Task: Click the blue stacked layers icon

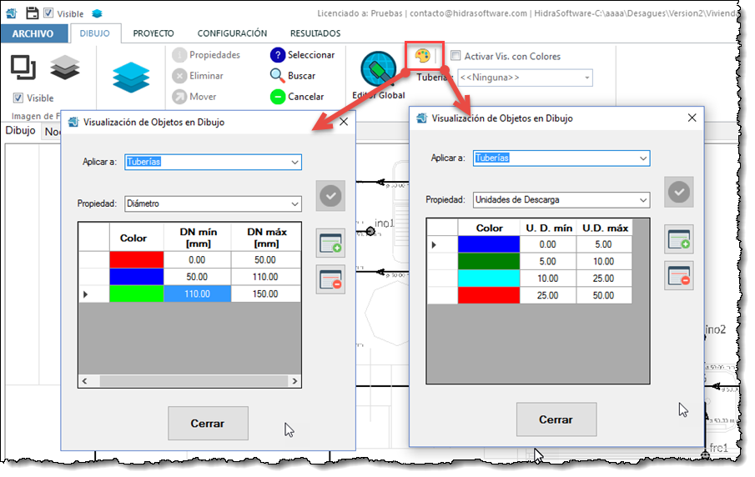Action: pyautogui.click(x=130, y=76)
